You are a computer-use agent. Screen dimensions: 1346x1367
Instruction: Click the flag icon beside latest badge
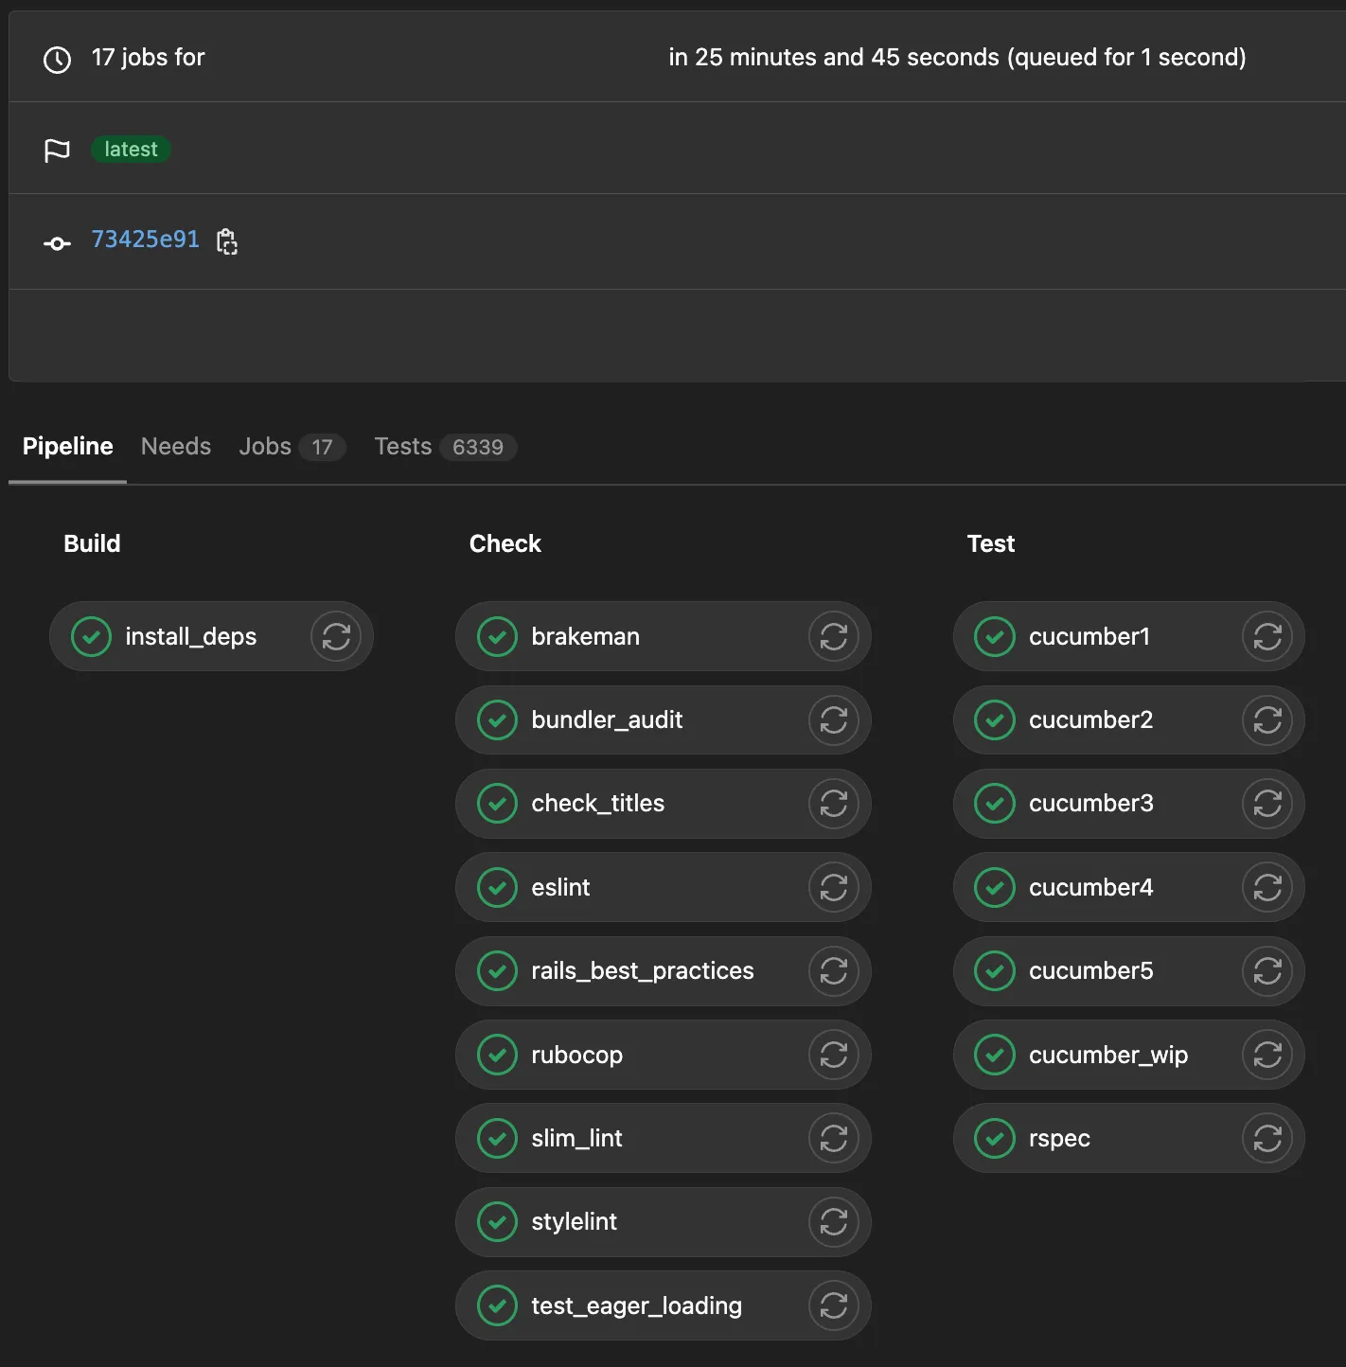pos(58,149)
